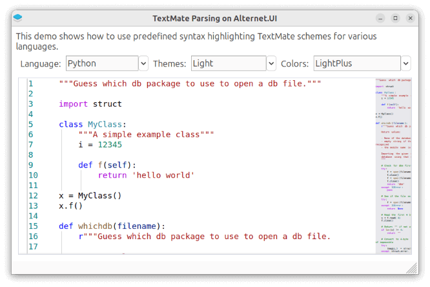The height and width of the screenshot is (287, 430).
Task: Click the 'Themes:' label
Action: 169,64
